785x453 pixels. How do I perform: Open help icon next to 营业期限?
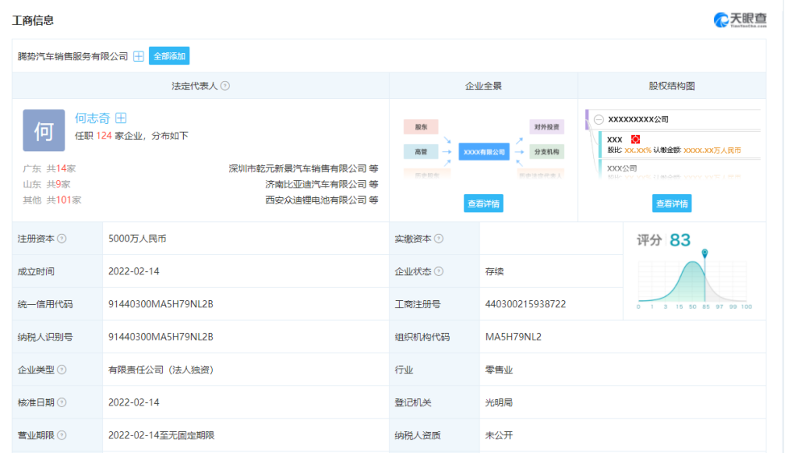[61, 435]
